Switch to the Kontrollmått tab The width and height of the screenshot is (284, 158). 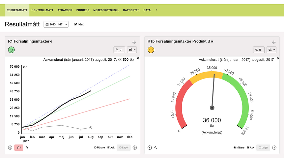point(43,10)
